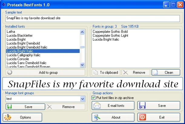This screenshot has width=185, height=124.
Task: Open the About dialog
Action: (113, 117)
